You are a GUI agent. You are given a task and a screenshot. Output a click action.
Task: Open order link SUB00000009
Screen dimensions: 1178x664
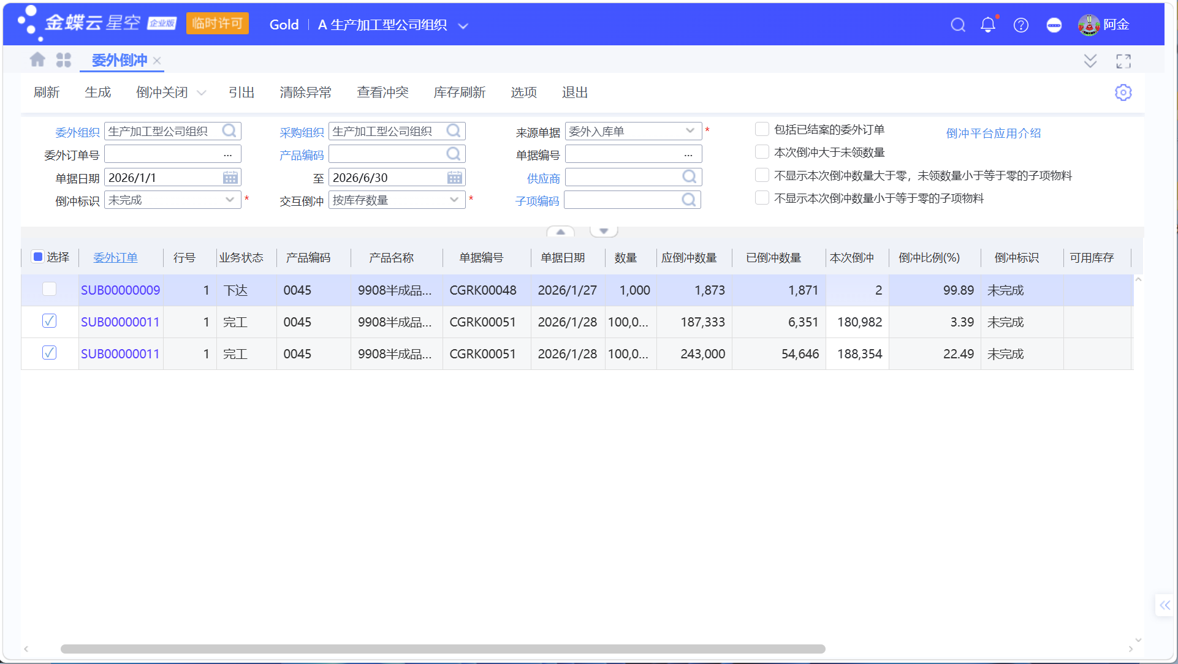[120, 290]
